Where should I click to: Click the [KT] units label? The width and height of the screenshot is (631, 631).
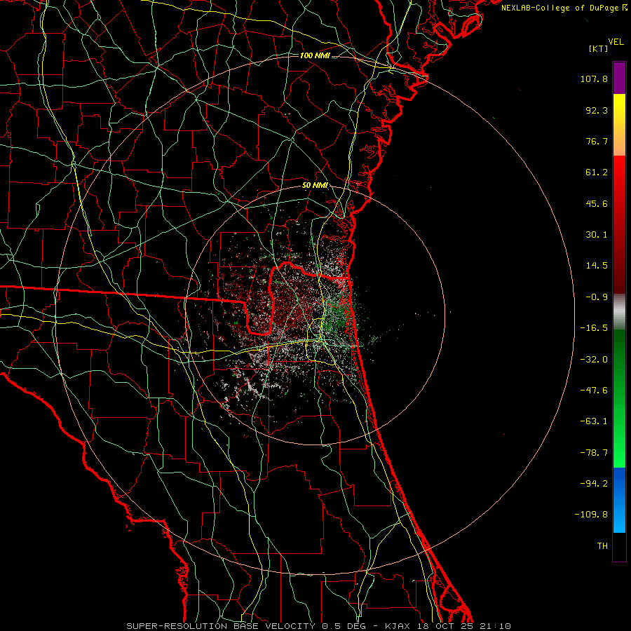click(x=598, y=48)
